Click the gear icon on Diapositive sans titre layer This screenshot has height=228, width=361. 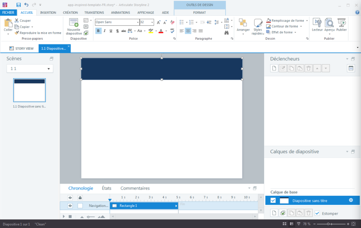[x=350, y=200]
